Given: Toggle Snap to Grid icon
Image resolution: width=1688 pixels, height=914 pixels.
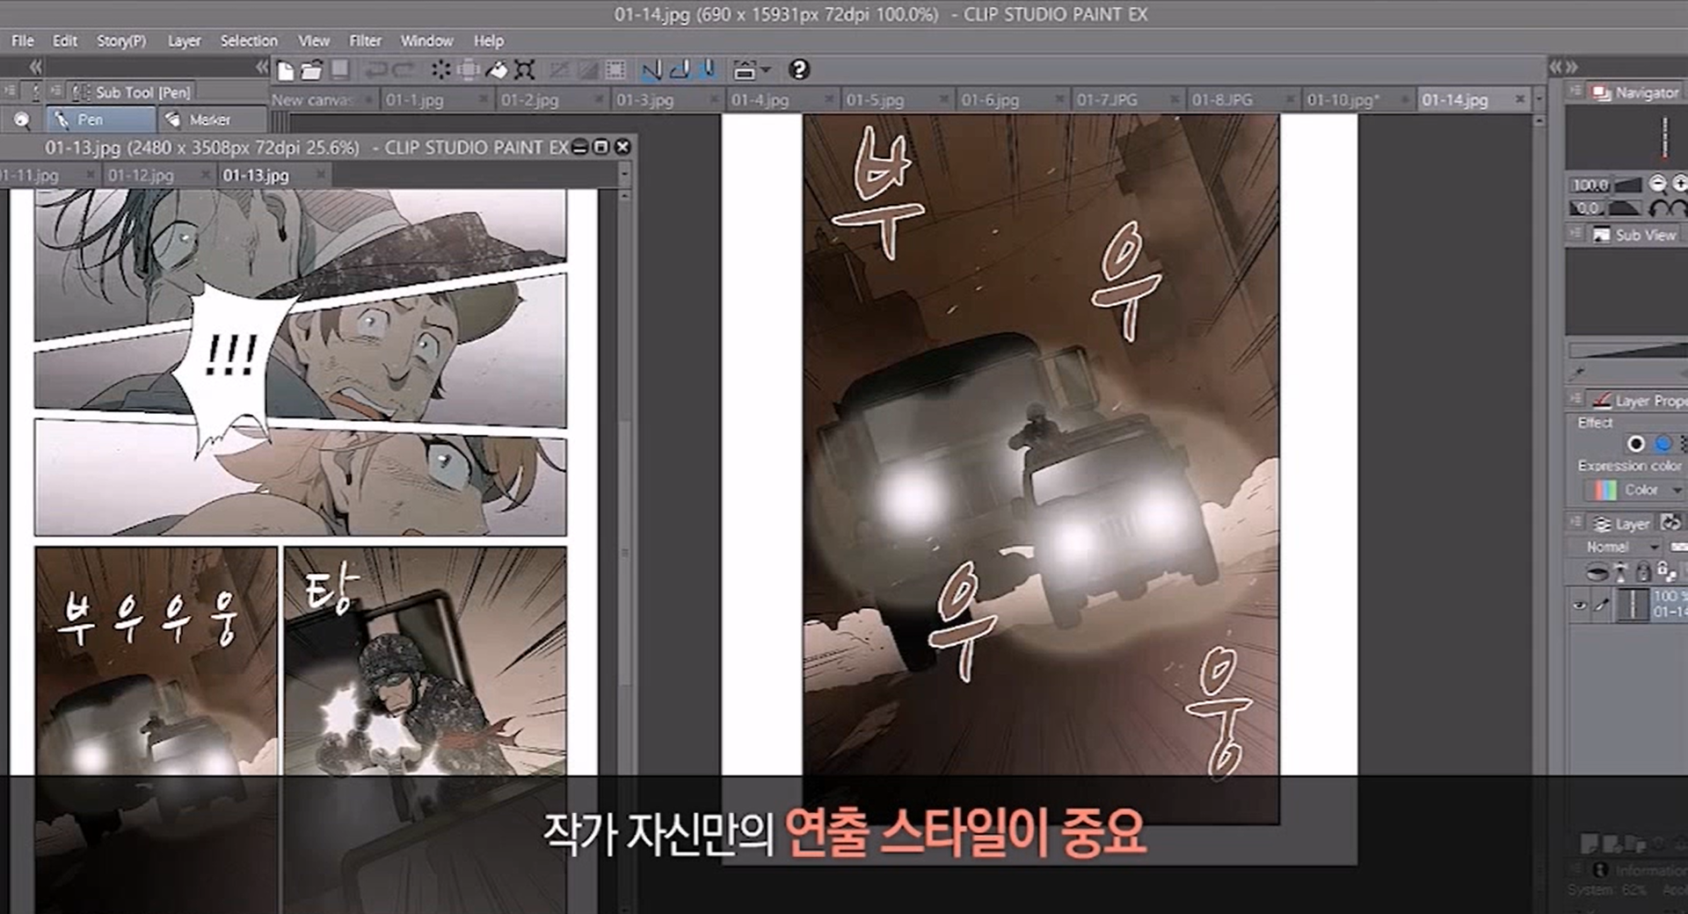Looking at the screenshot, I should click(x=708, y=70).
